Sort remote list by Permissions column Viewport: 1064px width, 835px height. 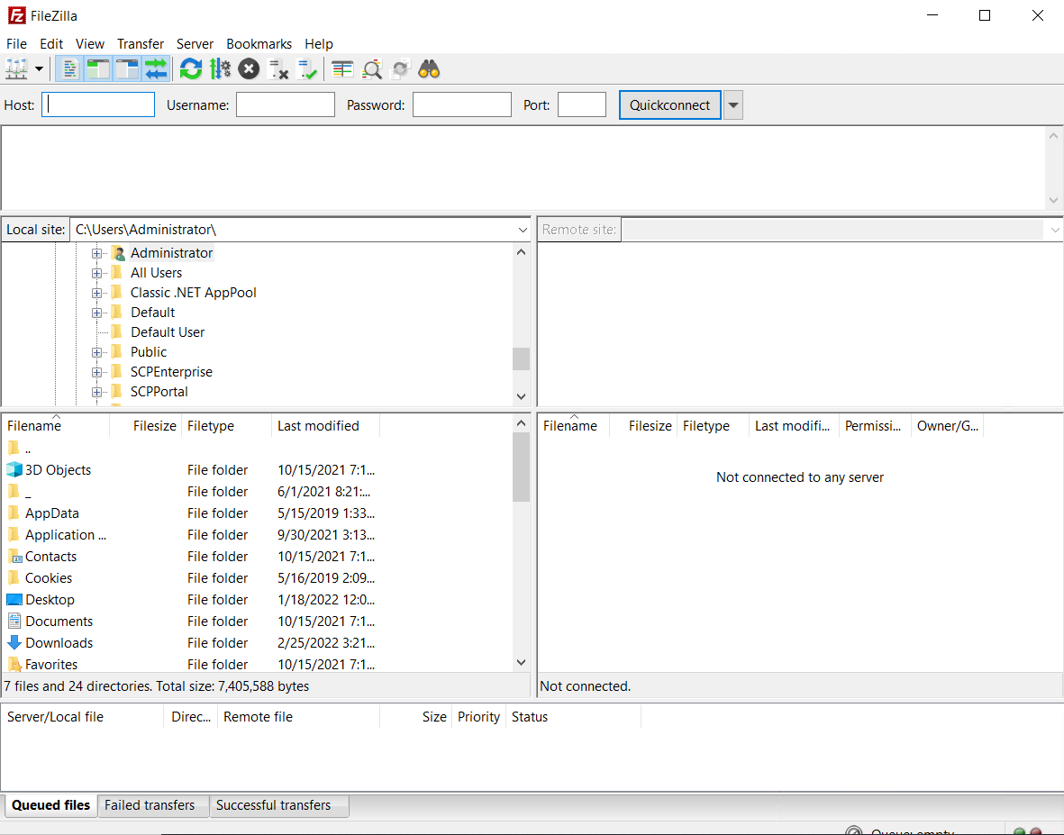point(875,426)
